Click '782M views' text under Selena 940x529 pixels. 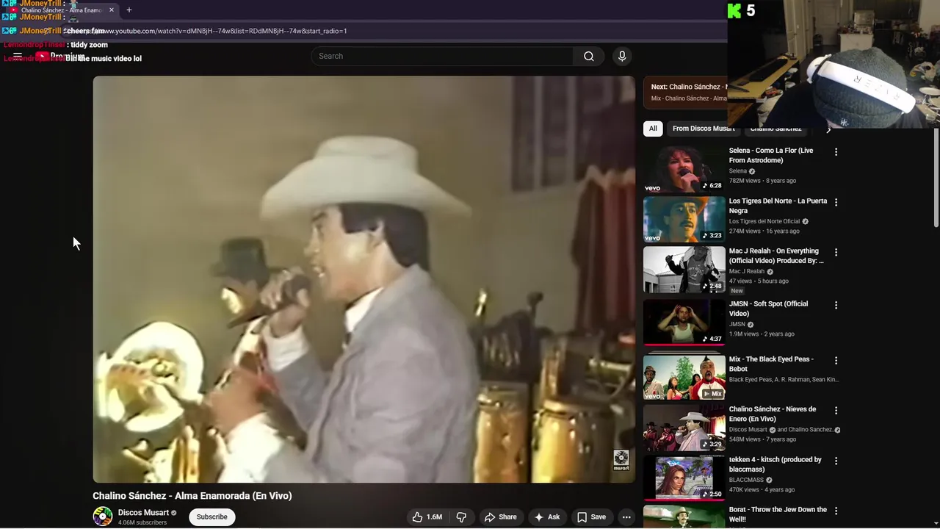pos(745,181)
